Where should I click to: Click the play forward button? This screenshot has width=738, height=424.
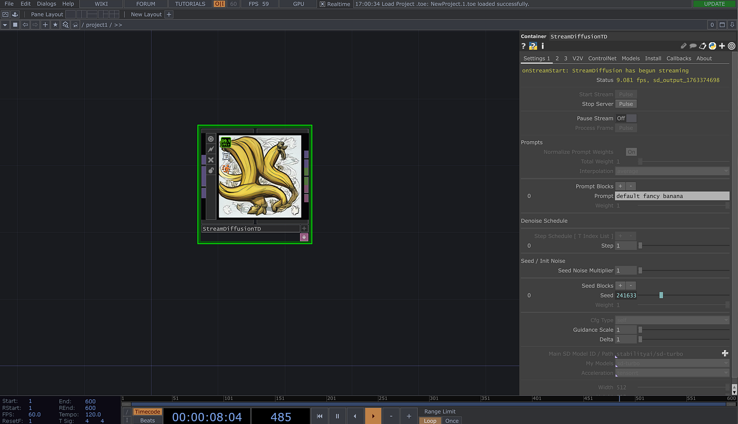[373, 416]
